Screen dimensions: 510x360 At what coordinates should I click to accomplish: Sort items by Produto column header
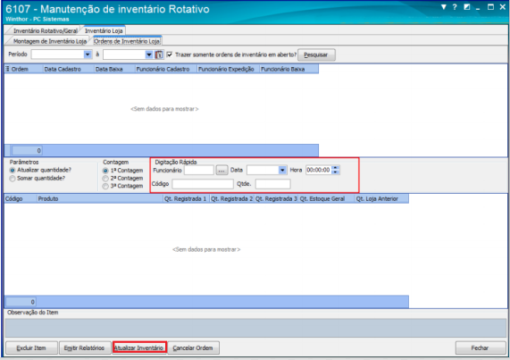(100, 198)
